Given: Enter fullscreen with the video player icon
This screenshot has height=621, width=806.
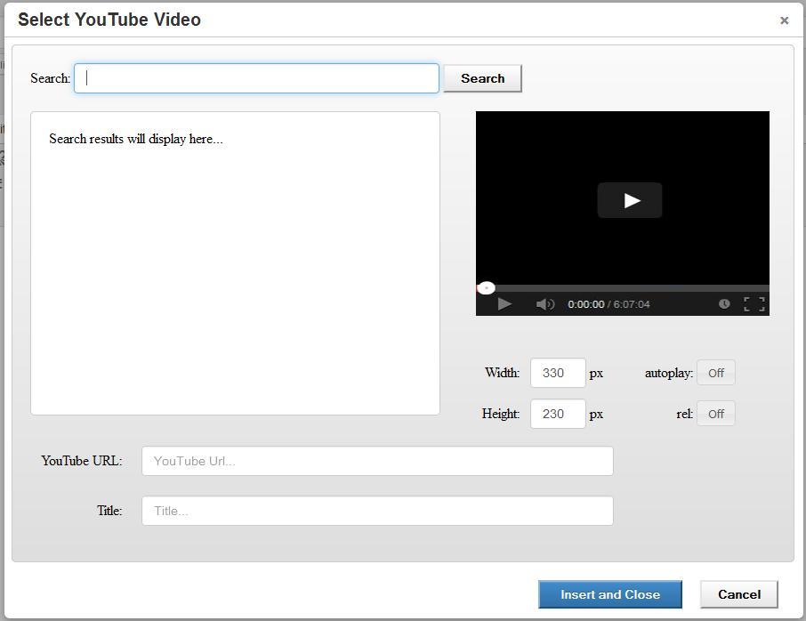Looking at the screenshot, I should (754, 303).
